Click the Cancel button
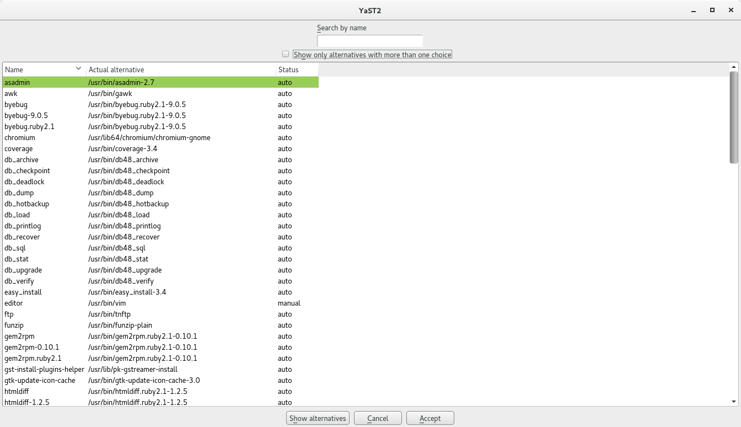Screen dimensions: 741x427 378,418
